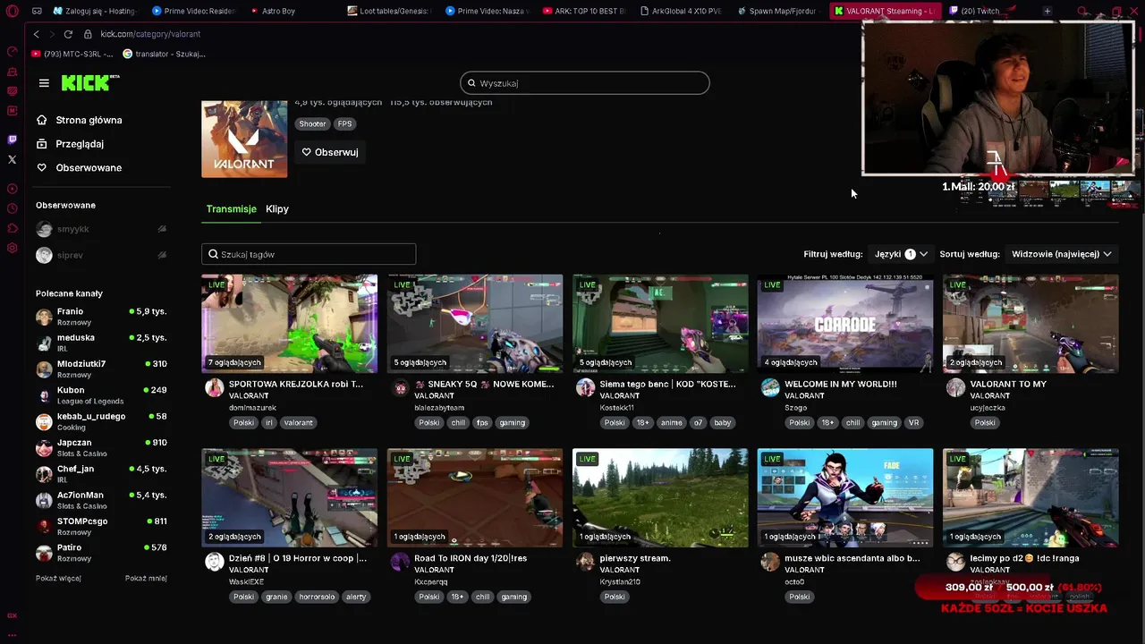Open Extensions cube icon in sidebar
Screen dimensions: 1145x644
tap(12, 228)
